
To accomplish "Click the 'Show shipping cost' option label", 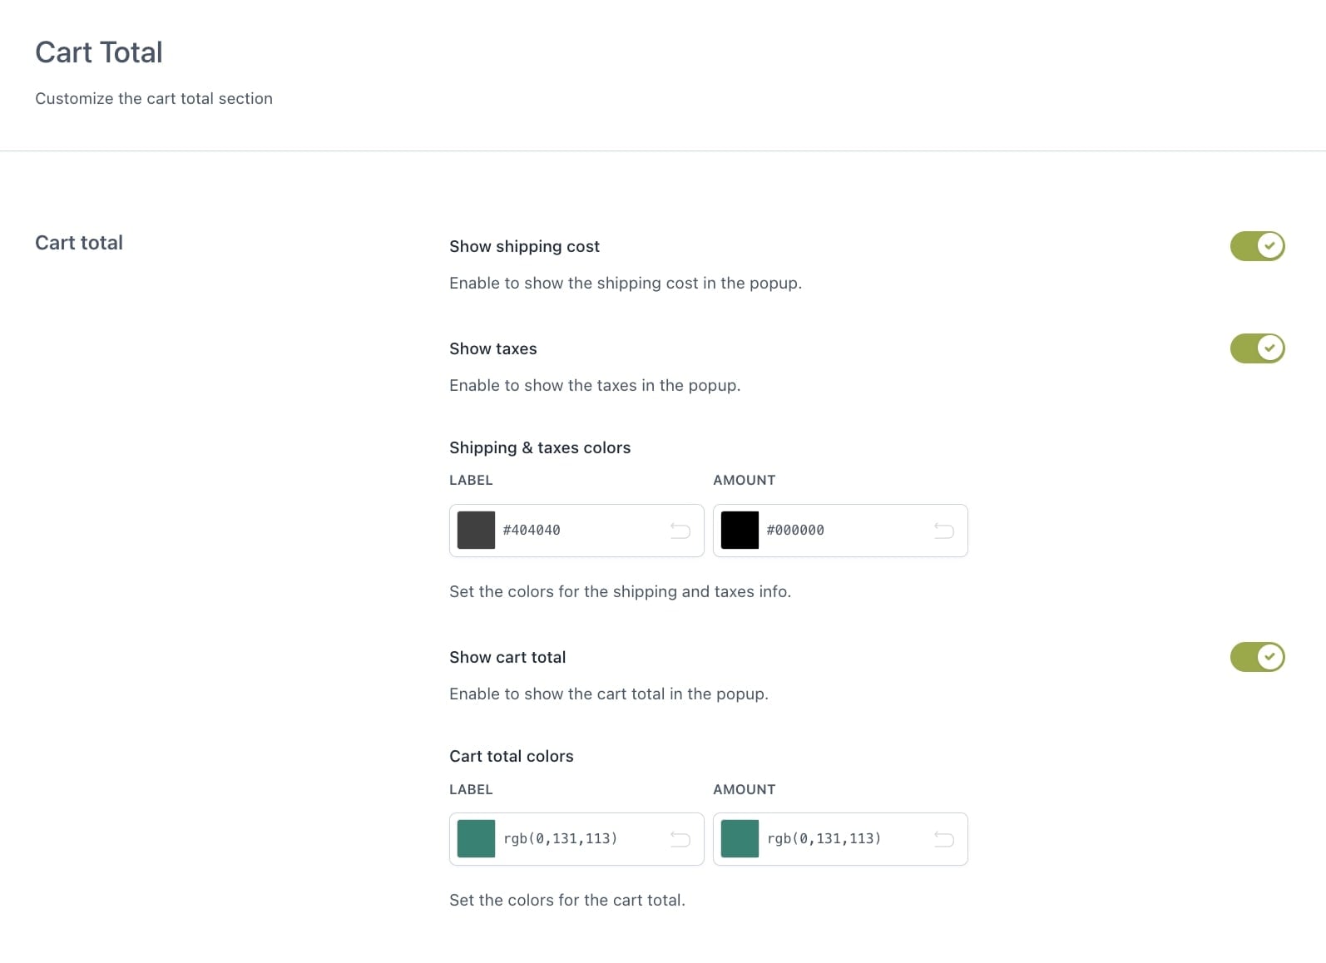I will 524,246.
